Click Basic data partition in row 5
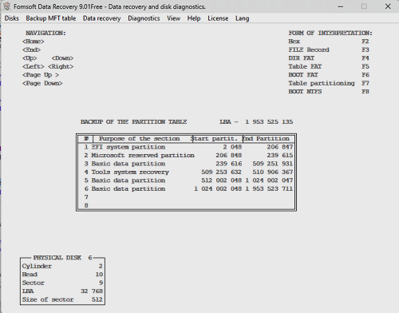The width and height of the screenshot is (399, 313). (x=128, y=180)
